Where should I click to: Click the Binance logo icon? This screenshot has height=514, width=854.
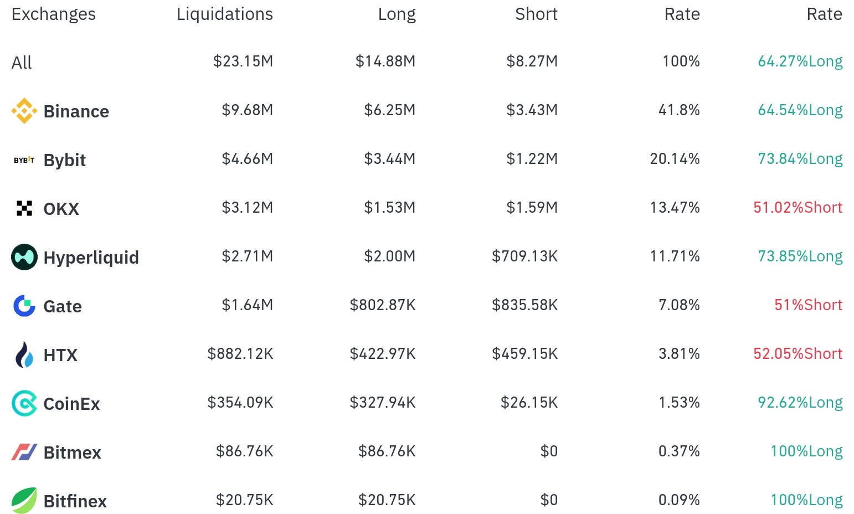[24, 111]
